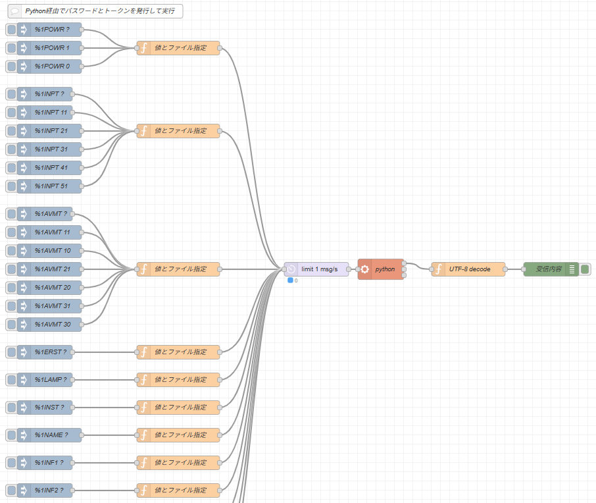Trigger the %1ERST ? inject button
The height and width of the screenshot is (503, 596).
[x=12, y=352]
